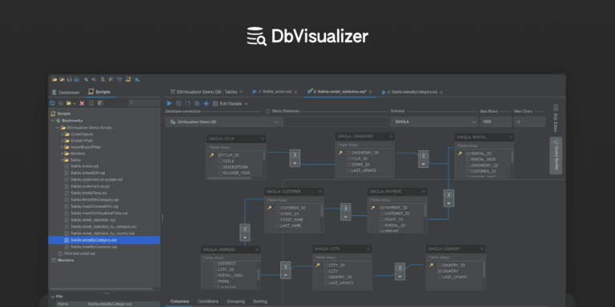Click the join icon above the ADDRESS table
This screenshot has height=307, width=615.
point(245,232)
